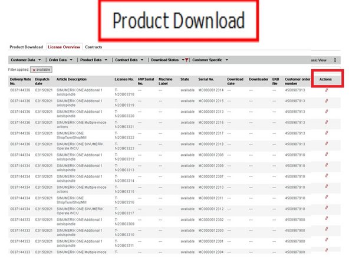Click serial number MC0000012301
This screenshot has width=349, height=262.
click(211, 241)
